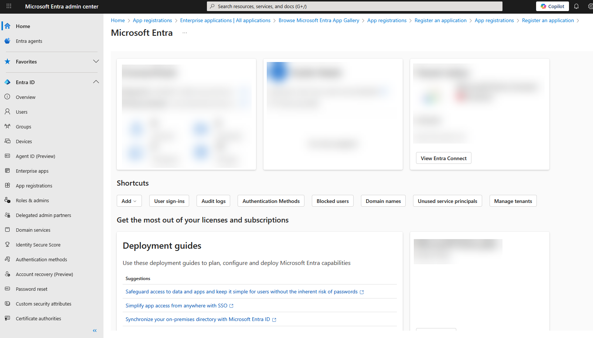Click the Devices icon in sidebar
Screen dimensions: 593x338
click(x=7, y=141)
